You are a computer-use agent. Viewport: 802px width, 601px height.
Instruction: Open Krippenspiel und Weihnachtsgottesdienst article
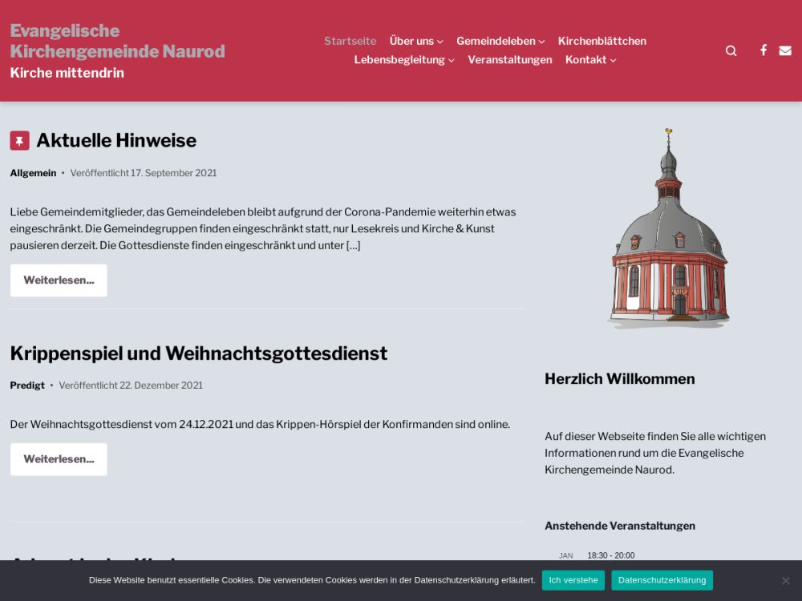[198, 353]
